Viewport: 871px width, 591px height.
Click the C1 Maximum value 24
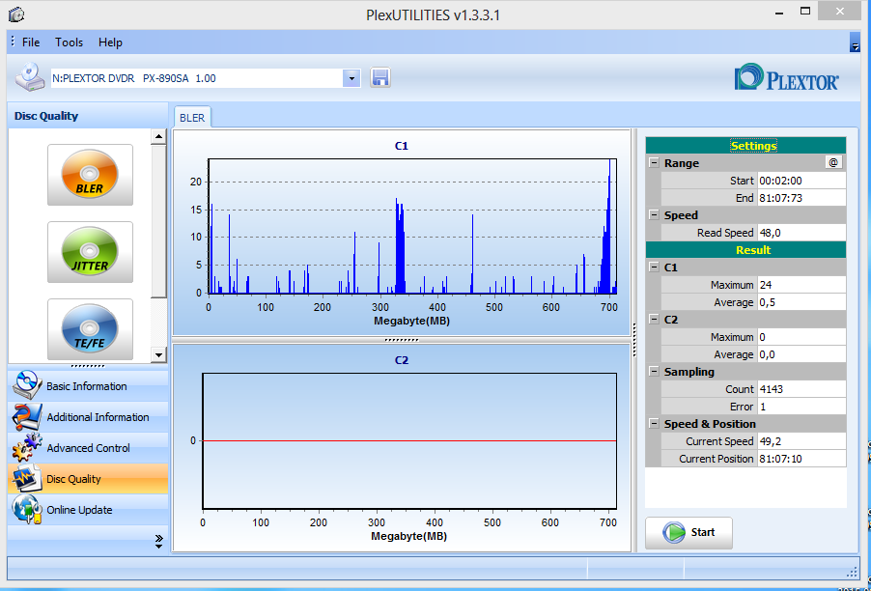801,285
